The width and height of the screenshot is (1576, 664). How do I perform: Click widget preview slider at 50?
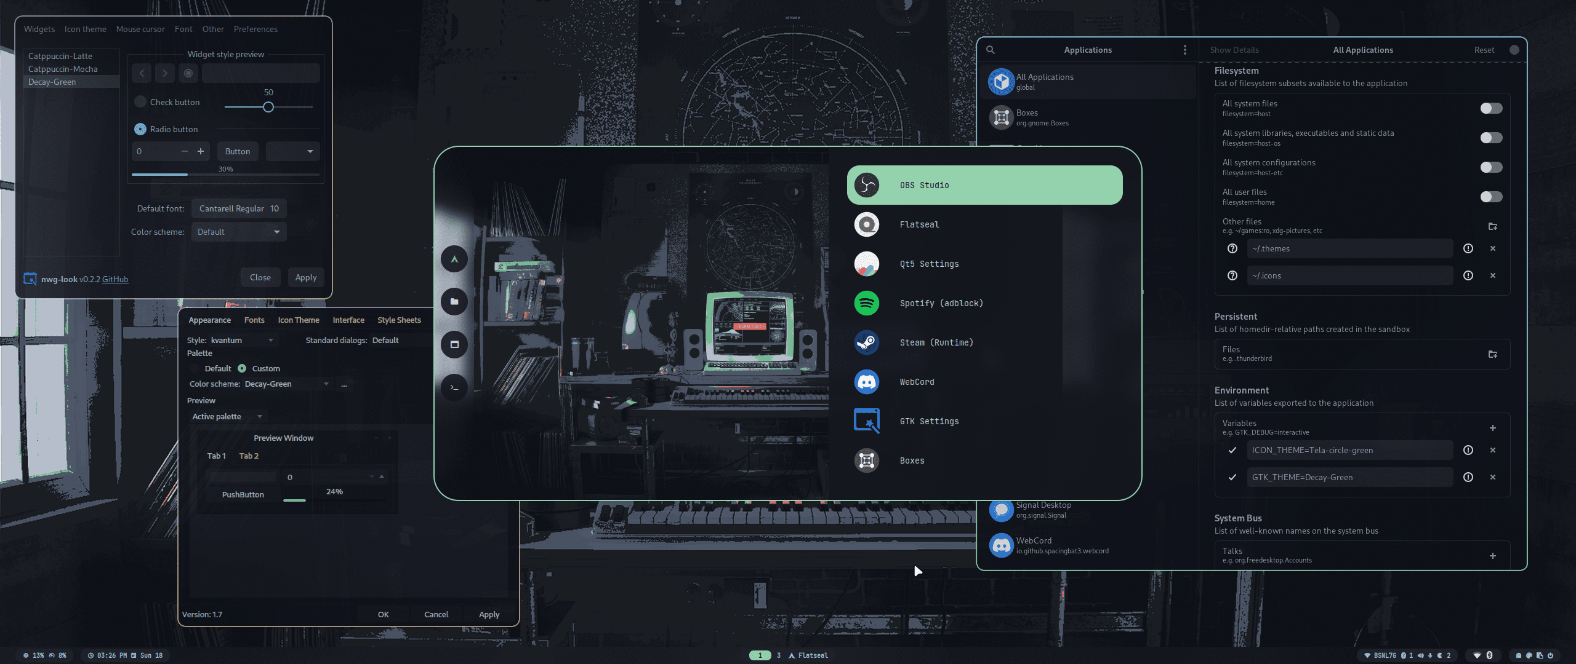coord(268,107)
